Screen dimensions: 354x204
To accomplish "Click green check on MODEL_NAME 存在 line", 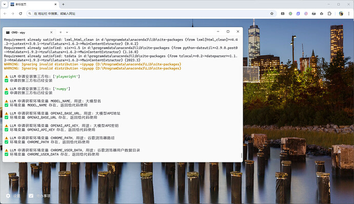I will click(x=6, y=105).
